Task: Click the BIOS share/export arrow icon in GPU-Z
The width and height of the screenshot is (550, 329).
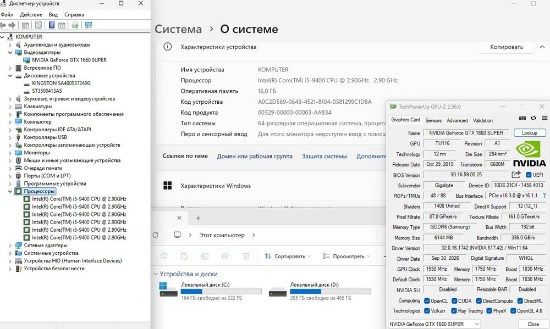Action: coord(516,175)
